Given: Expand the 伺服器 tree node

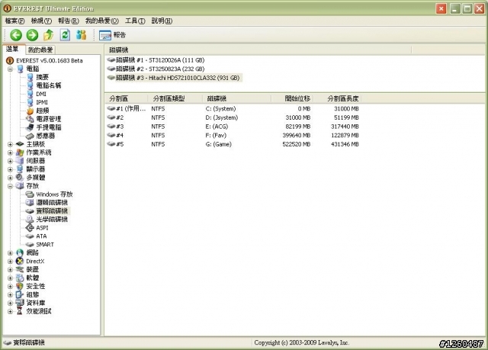Looking at the screenshot, I should 10,161.
